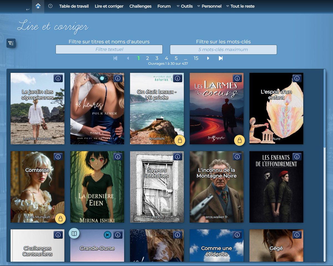Click the back arrow icon in header
Image resolution: width=333 pixels, height=266 pixels.
coord(27,10)
